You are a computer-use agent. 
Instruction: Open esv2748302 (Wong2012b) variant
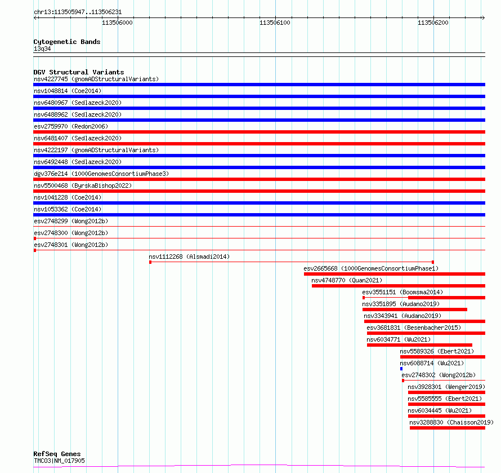pos(439,375)
